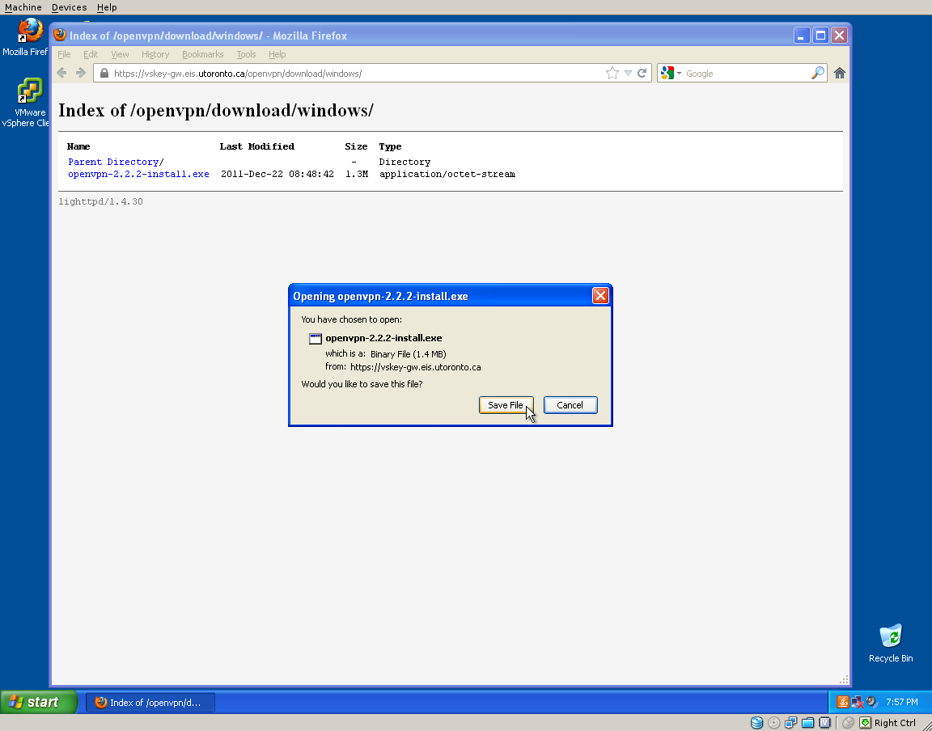Viewport: 932px width, 731px height.
Task: Click Cancel in the download dialog
Action: tap(570, 405)
